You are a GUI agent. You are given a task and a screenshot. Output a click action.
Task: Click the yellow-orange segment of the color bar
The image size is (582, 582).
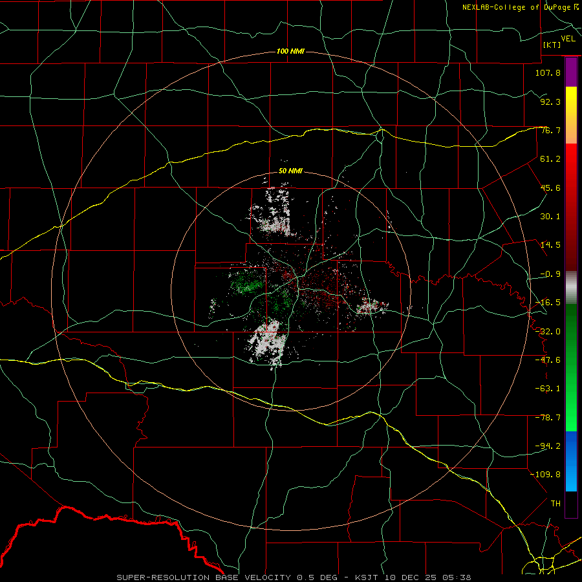(x=571, y=115)
